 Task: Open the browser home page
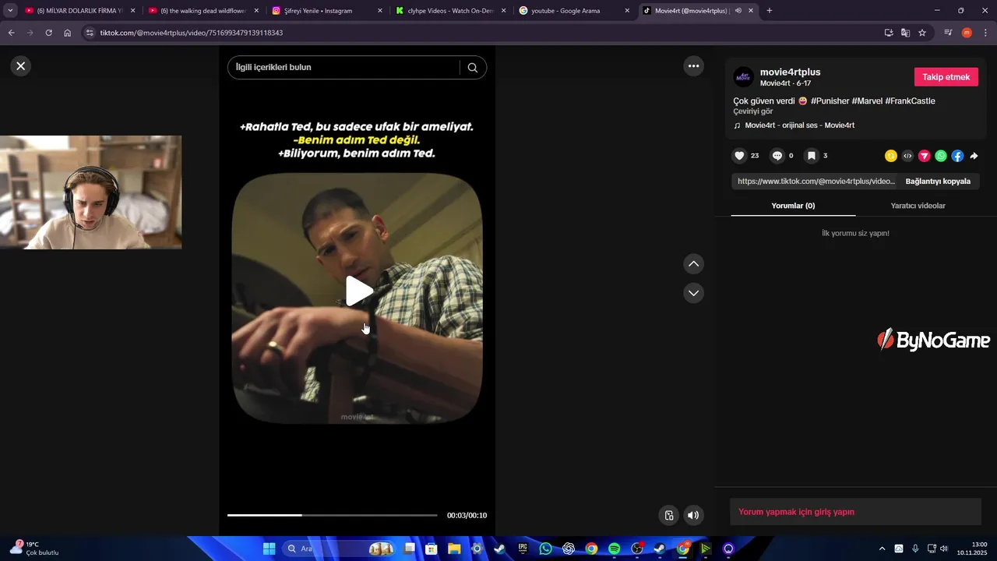point(68,33)
